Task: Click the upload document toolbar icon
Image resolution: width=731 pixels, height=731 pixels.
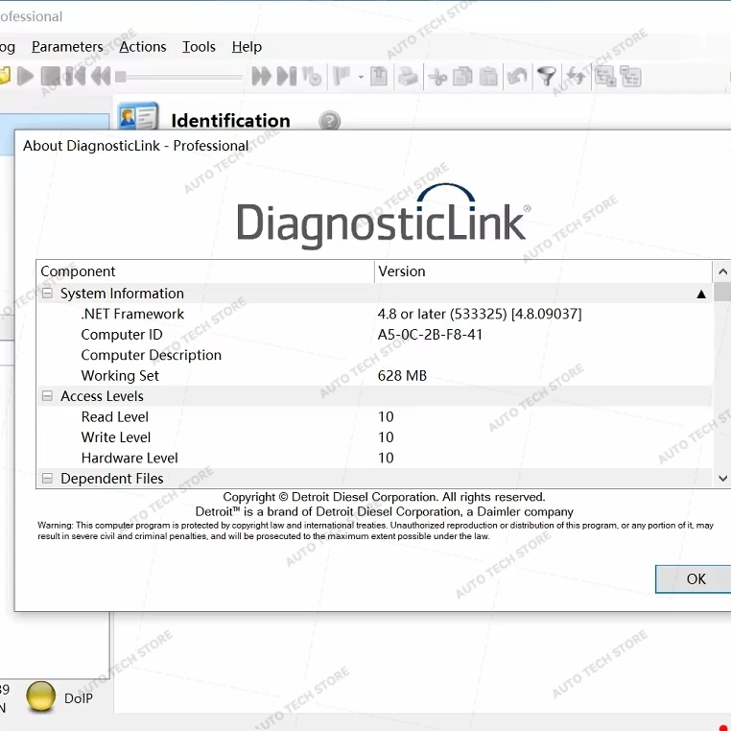Action: [379, 76]
